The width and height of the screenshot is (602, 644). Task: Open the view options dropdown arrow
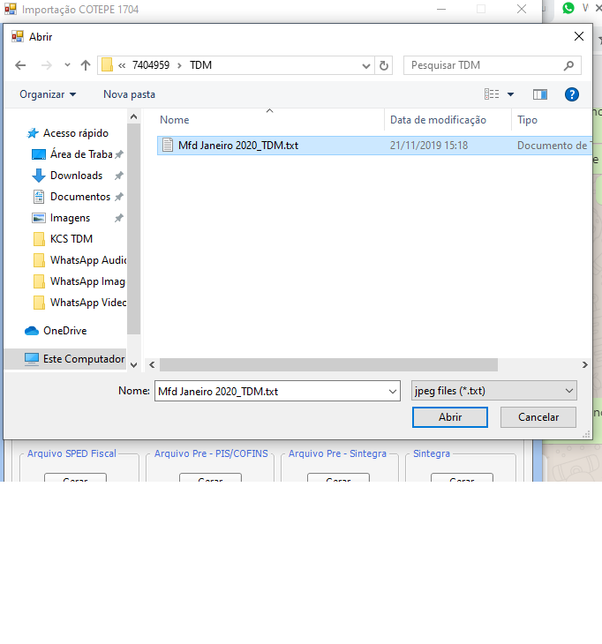[510, 94]
